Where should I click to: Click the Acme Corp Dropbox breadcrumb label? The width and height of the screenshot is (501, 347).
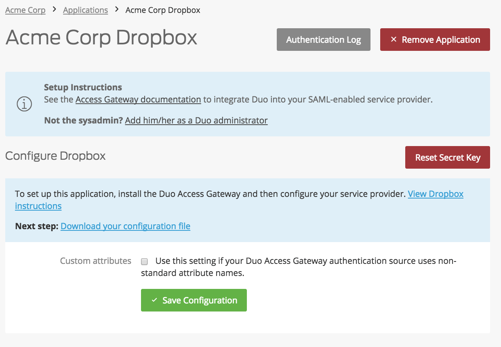click(x=162, y=10)
